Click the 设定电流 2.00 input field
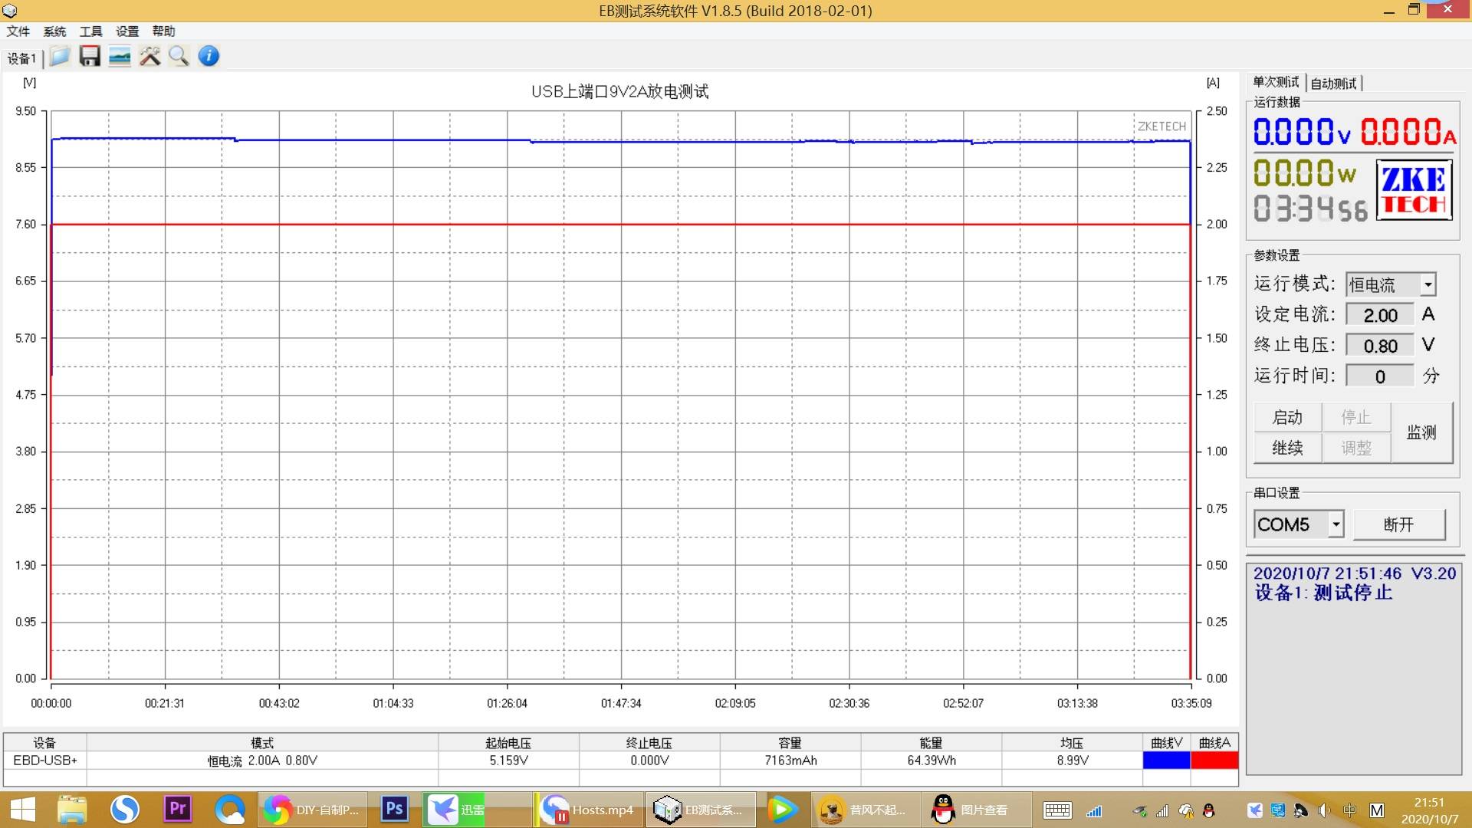This screenshot has height=828, width=1472. pyautogui.click(x=1380, y=315)
